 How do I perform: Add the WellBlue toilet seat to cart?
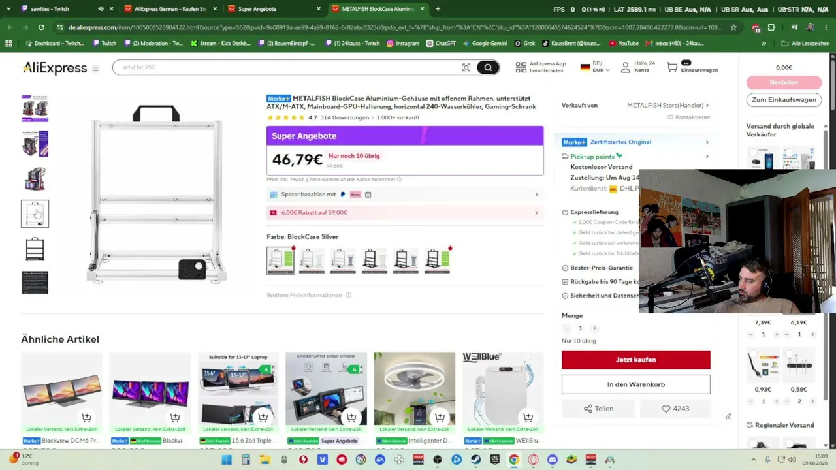pos(528,417)
